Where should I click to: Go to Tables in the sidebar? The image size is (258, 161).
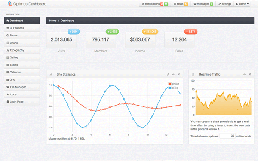22,65
